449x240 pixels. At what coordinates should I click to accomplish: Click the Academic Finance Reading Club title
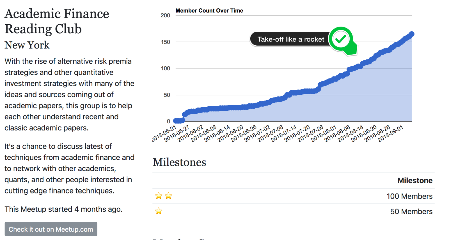(x=57, y=21)
